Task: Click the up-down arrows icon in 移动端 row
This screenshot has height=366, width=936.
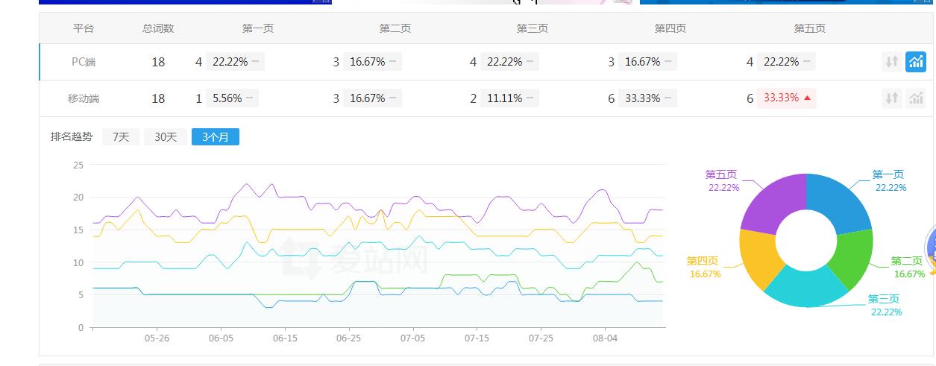Action: tap(891, 98)
